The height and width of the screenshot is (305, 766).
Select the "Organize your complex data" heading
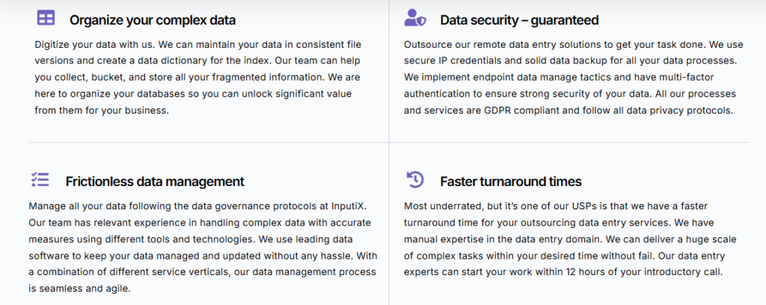(x=153, y=20)
